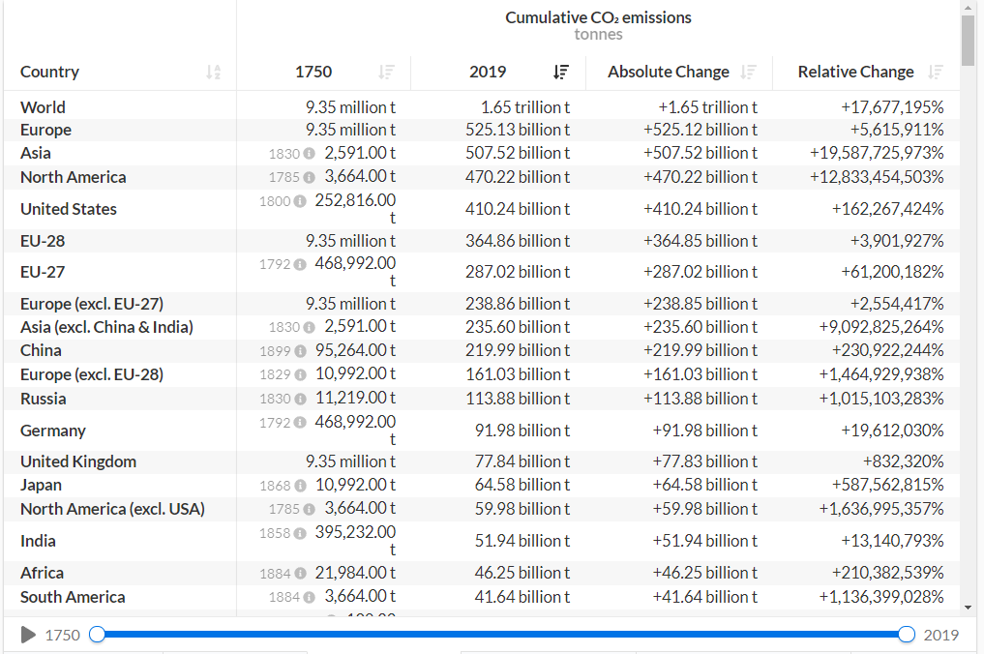Play the timeline animation
The height and width of the screenshot is (654, 984).
coord(28,635)
